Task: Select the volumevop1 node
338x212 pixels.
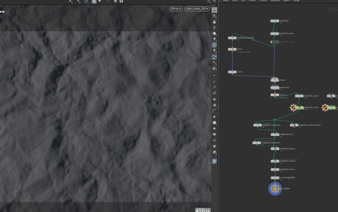Action: tap(275, 88)
